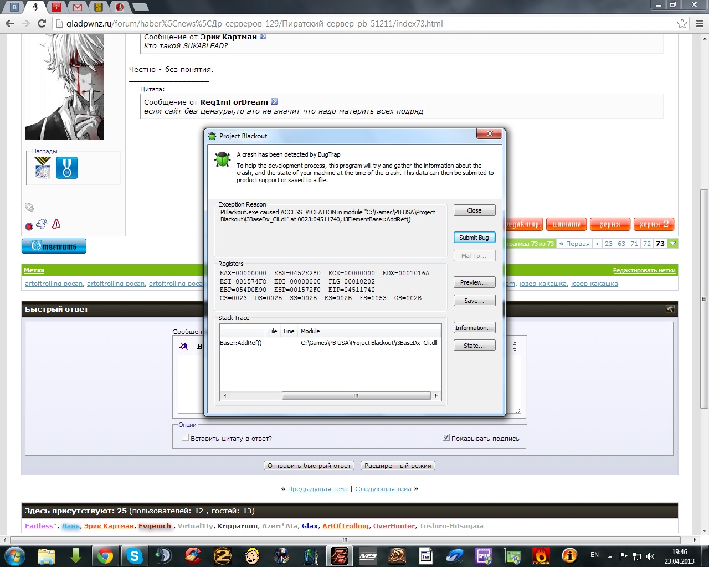The width and height of the screenshot is (709, 567).
Task: Switch to the red 'i' browser tab
Action: pyautogui.click(x=56, y=7)
